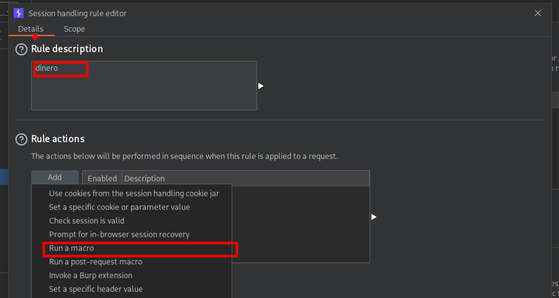The height and width of the screenshot is (298, 559).
Task: Click arrow expander beside actions table
Action: [x=374, y=217]
